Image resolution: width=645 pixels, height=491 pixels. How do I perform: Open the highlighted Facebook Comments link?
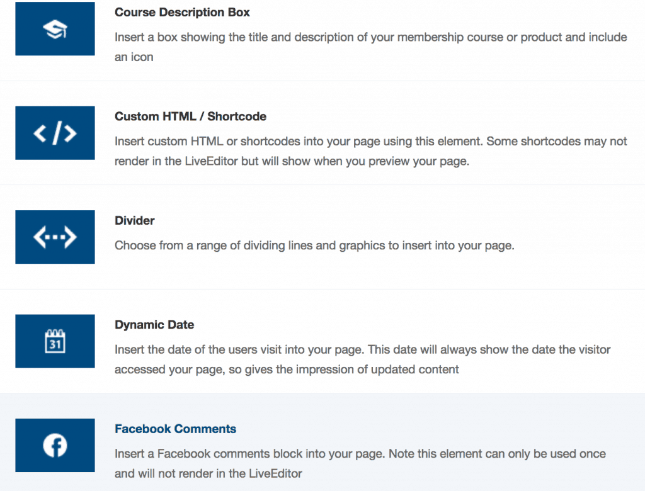(x=175, y=429)
